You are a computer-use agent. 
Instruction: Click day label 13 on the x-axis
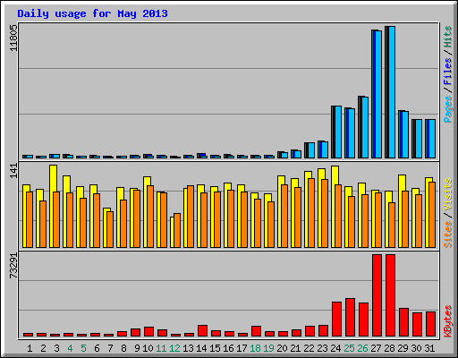click(x=188, y=348)
